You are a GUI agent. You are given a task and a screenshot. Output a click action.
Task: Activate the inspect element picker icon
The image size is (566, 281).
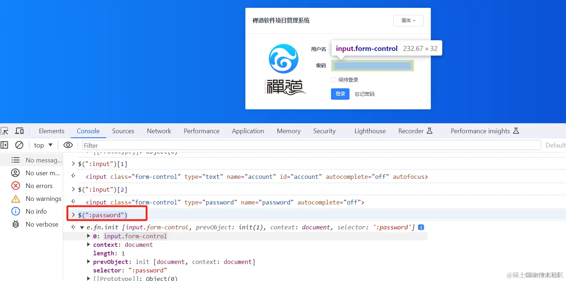tap(4, 131)
